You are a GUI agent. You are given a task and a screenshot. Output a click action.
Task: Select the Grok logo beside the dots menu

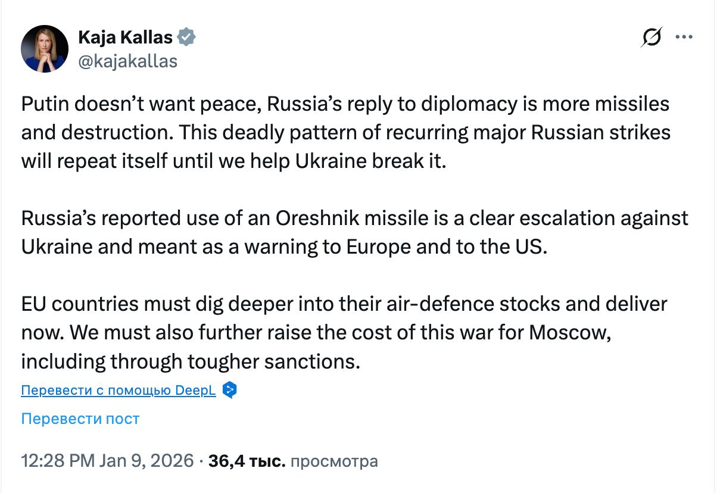pos(653,37)
